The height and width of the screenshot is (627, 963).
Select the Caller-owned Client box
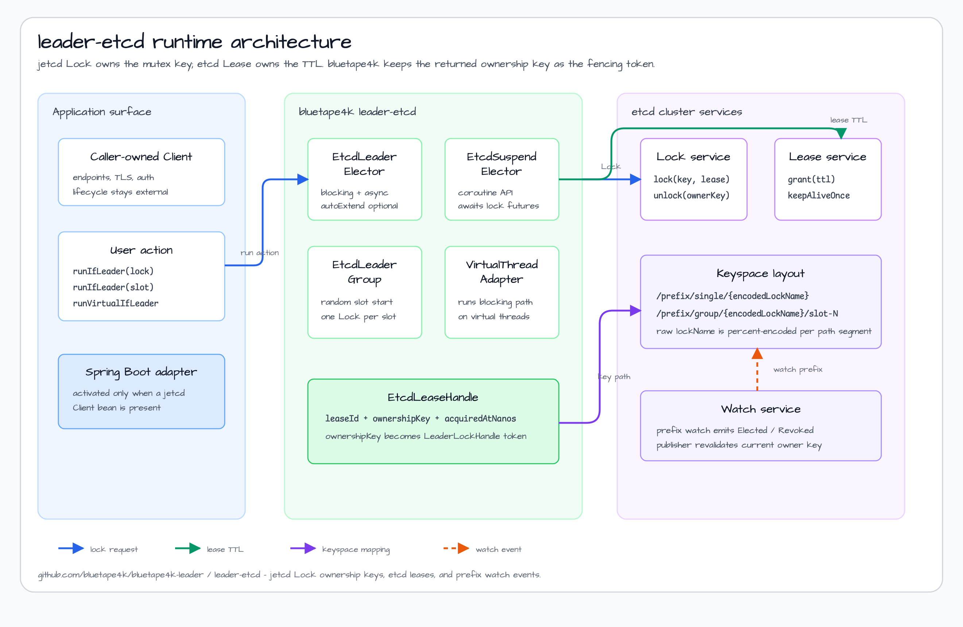coord(141,172)
